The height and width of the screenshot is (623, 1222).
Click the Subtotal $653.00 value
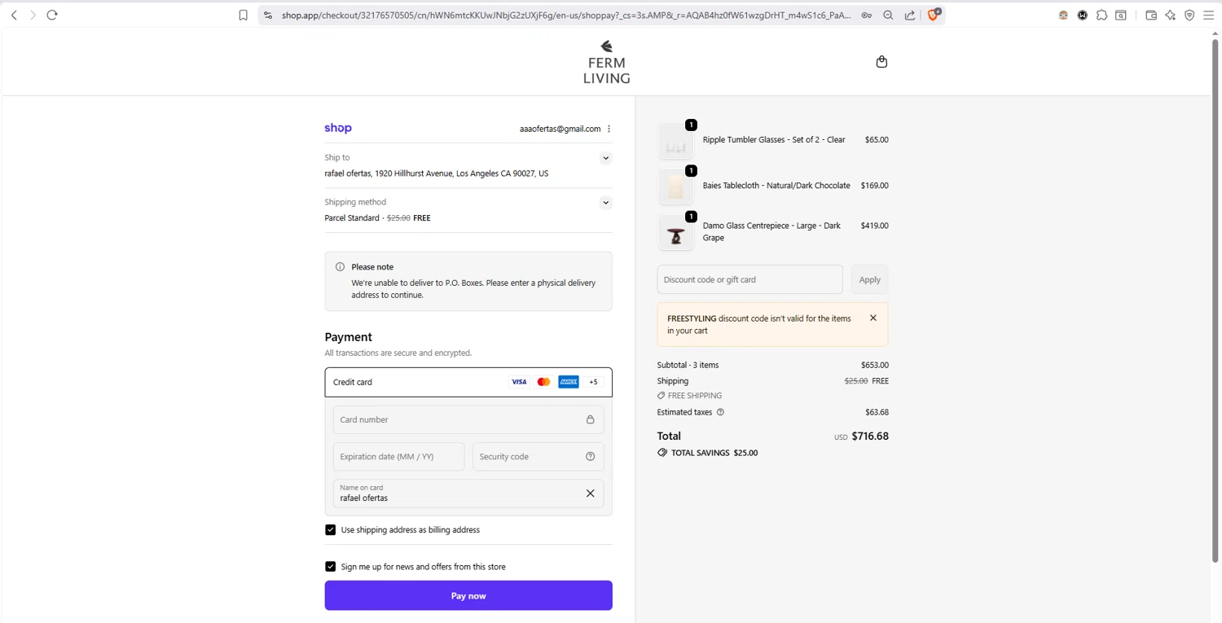click(875, 365)
